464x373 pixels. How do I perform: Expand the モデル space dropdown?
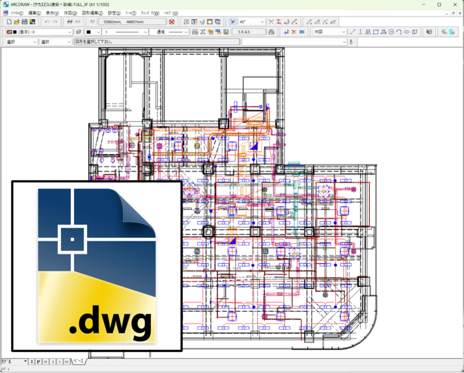coord(26,362)
